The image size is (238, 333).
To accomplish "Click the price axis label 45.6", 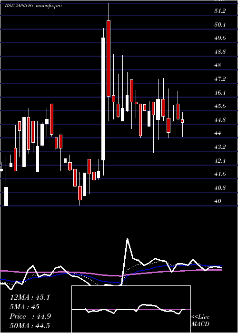I will click(x=220, y=106).
